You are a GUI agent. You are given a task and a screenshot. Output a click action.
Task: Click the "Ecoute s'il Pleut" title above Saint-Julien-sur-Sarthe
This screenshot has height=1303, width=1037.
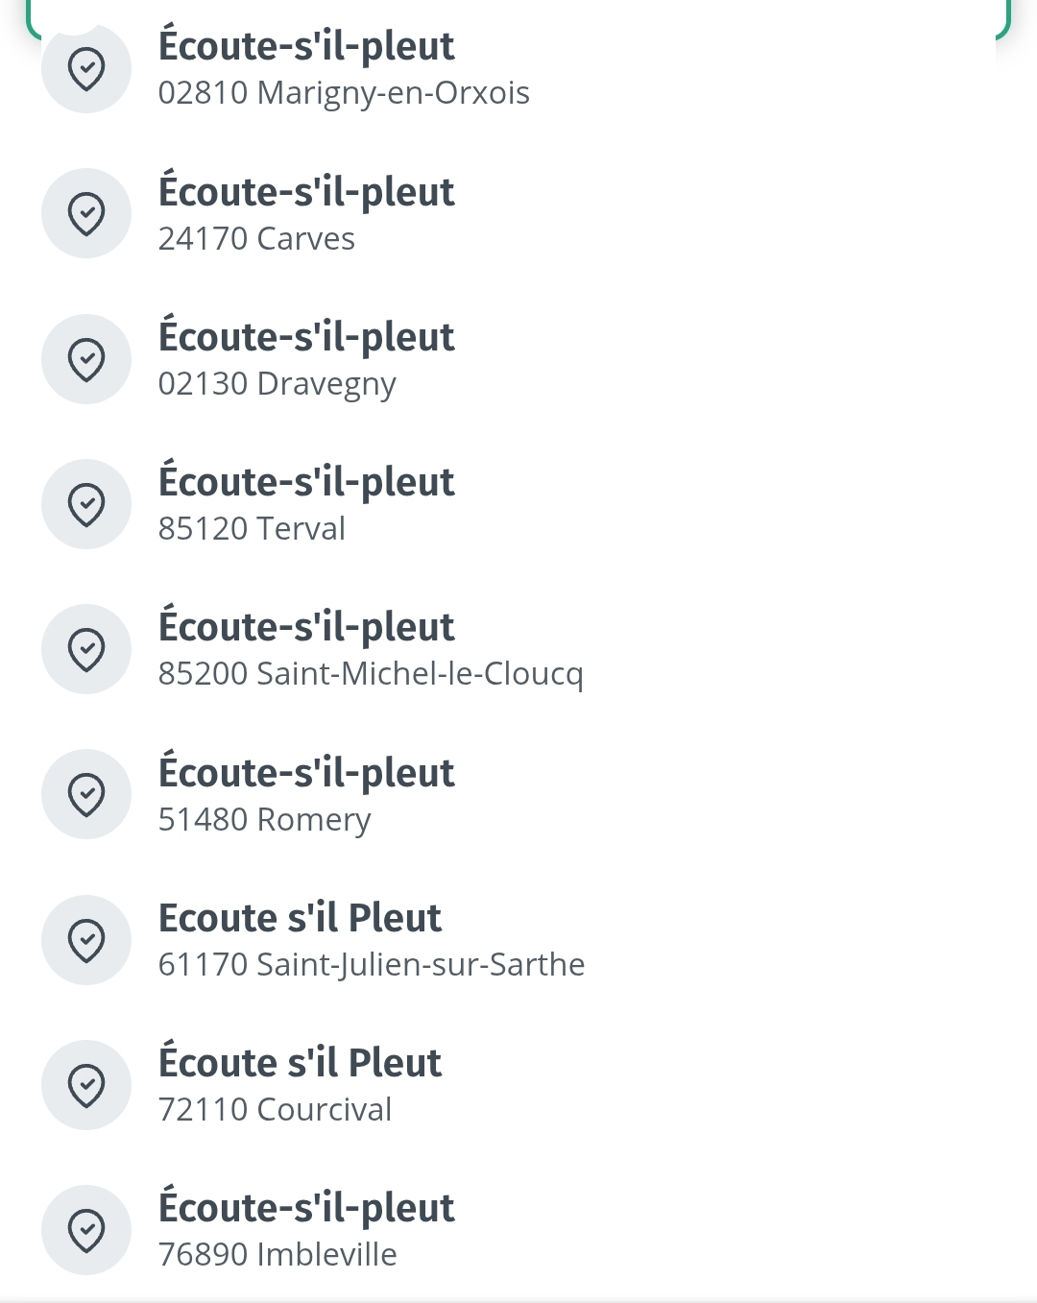coord(300,918)
